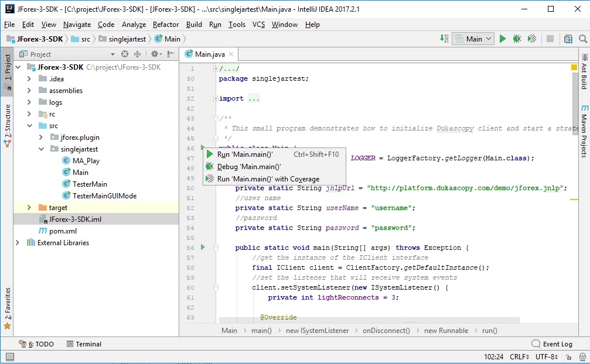Open Project panel settings gear
Viewport: 590px width, 364px height.
[156, 54]
